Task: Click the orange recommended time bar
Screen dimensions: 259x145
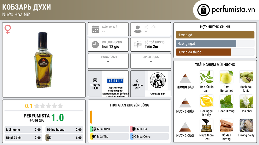Action: coord(91,117)
